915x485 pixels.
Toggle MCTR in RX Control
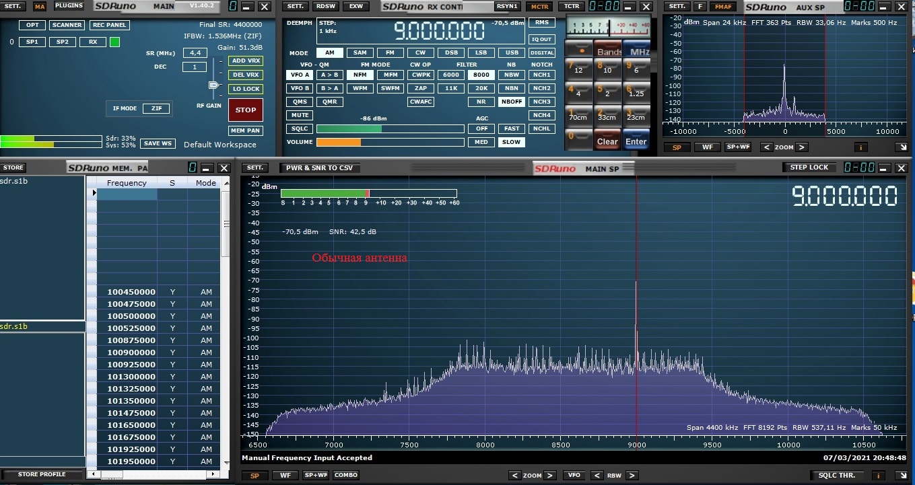coord(539,6)
